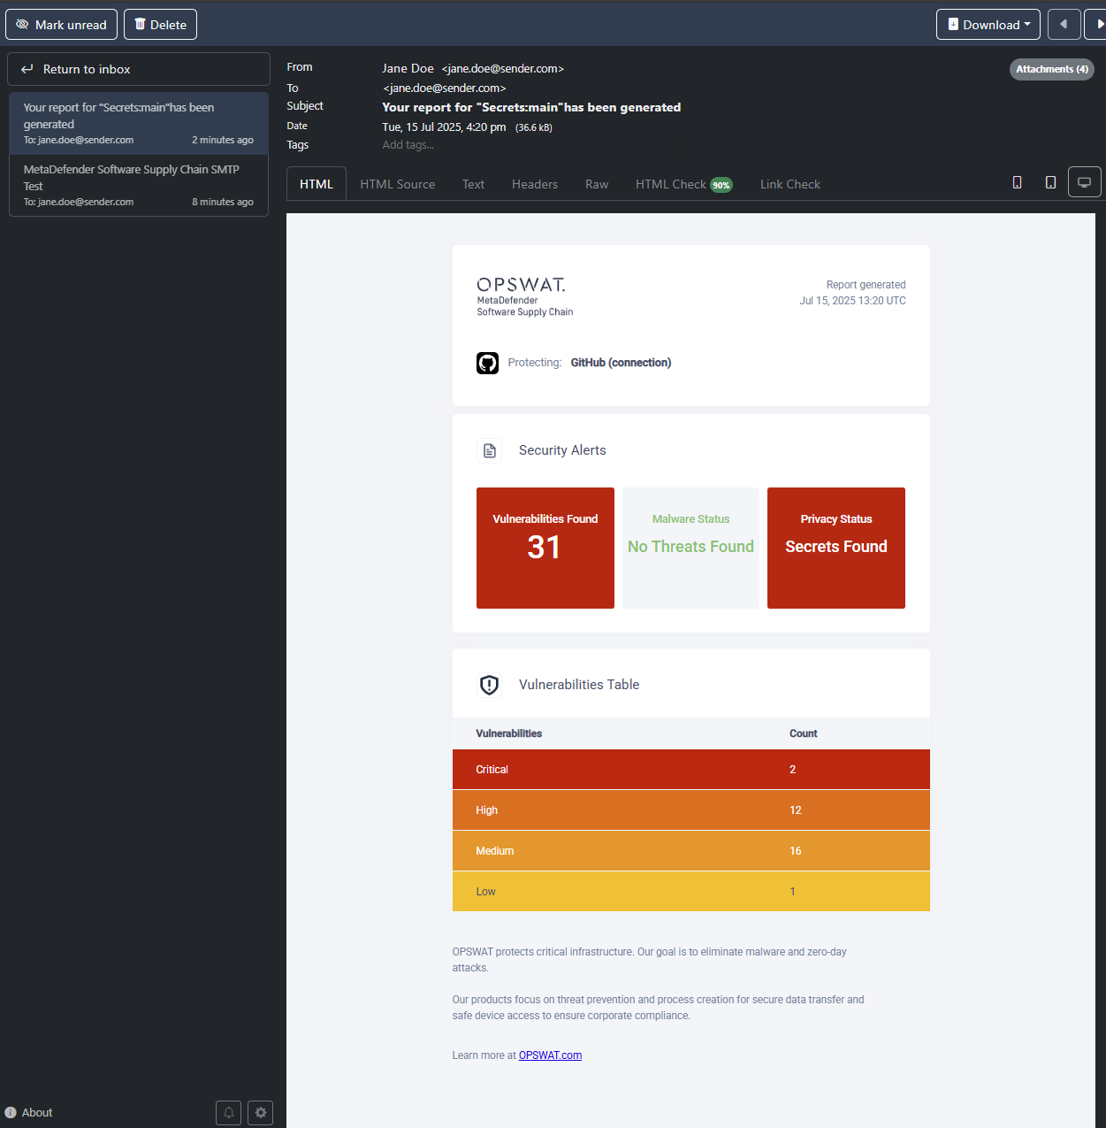Open the About link

29,1113
